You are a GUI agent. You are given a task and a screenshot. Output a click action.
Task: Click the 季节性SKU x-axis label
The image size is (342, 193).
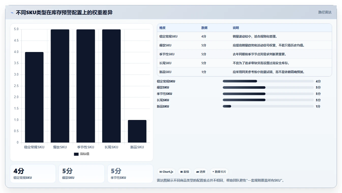86,147
